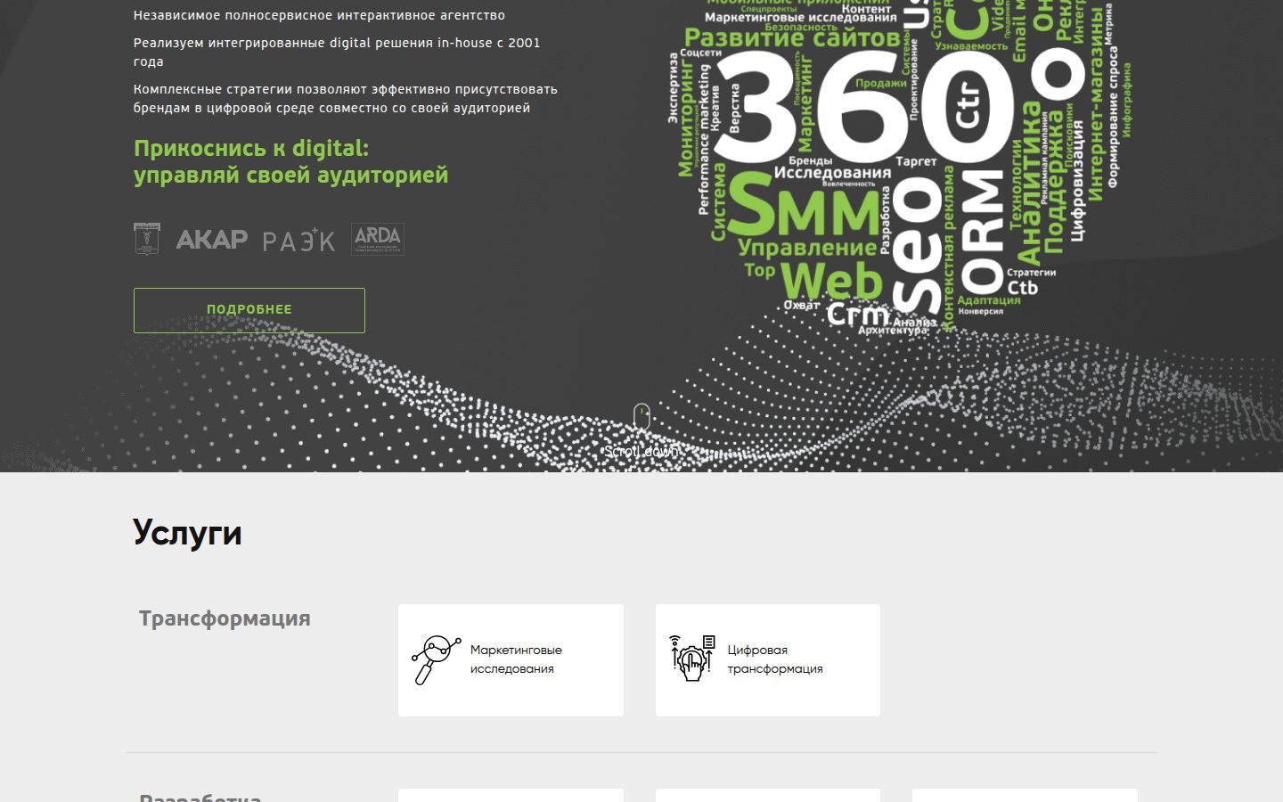Click the ПОДРОБНЕЕ button
The width and height of the screenshot is (1283, 802).
(249, 310)
